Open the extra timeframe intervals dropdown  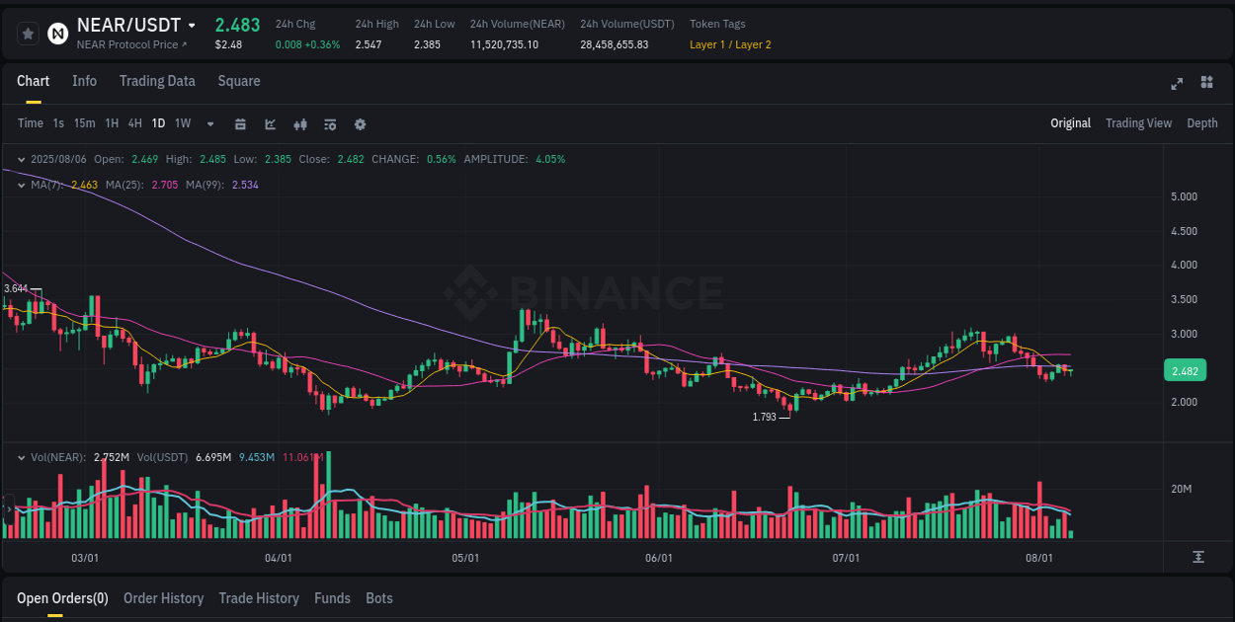(x=208, y=123)
